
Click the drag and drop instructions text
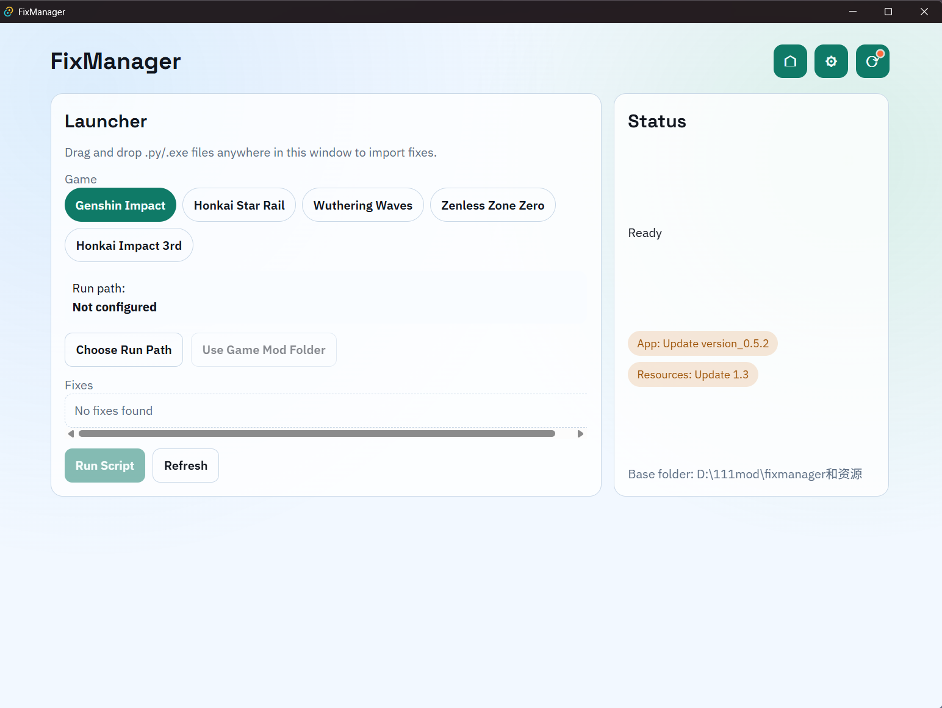[251, 152]
